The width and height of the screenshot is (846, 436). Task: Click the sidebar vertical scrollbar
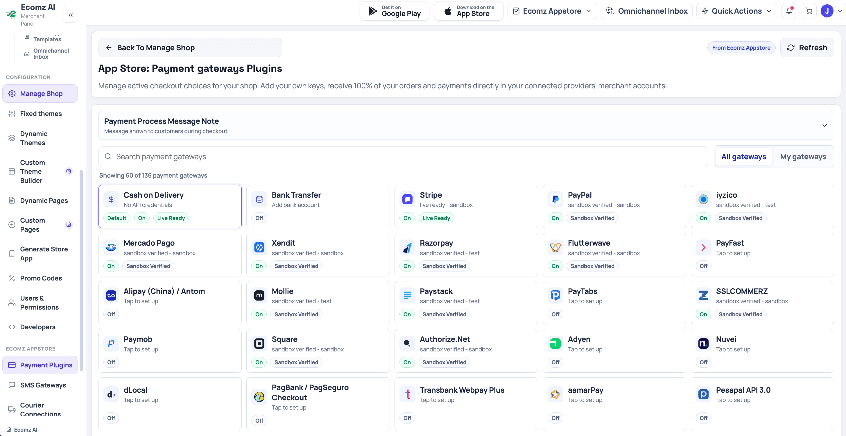click(81, 270)
